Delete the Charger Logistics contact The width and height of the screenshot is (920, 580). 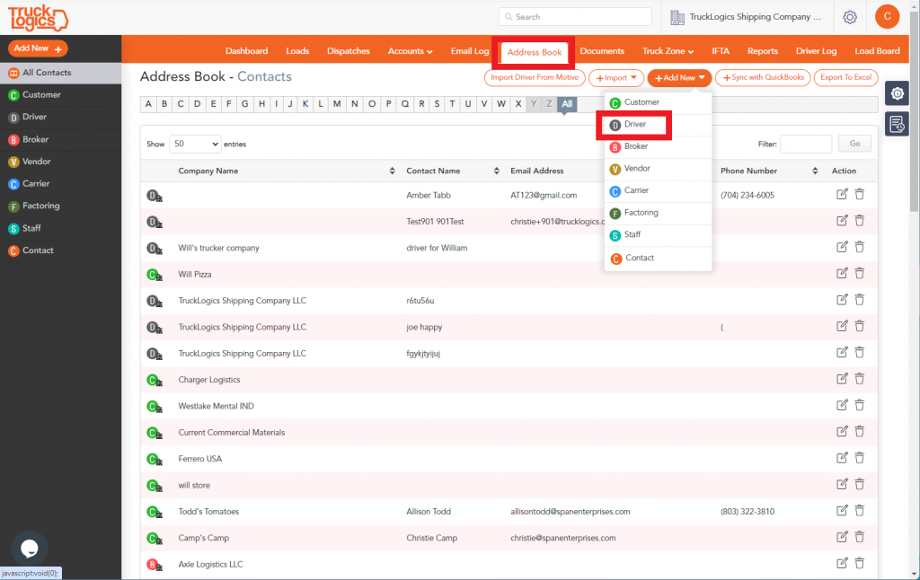860,379
